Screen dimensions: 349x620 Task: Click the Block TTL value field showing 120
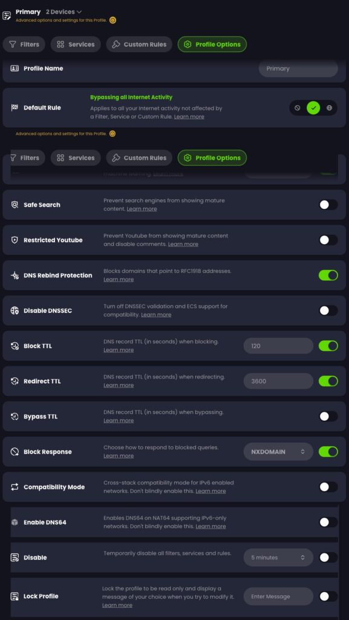[x=278, y=346]
